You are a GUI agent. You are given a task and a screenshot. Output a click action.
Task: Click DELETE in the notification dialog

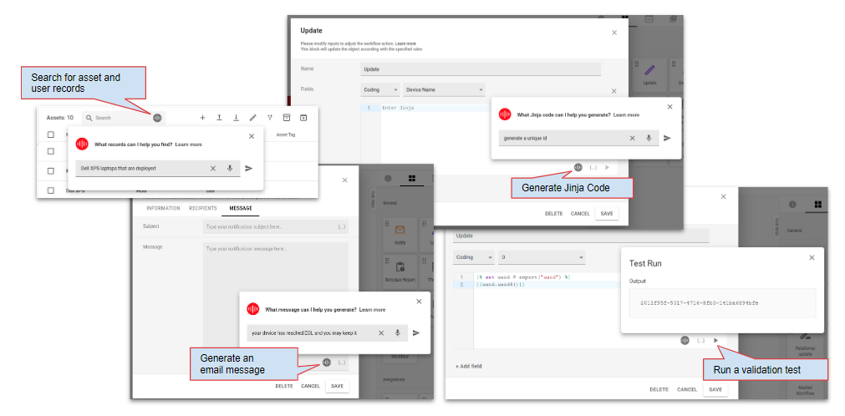click(284, 386)
